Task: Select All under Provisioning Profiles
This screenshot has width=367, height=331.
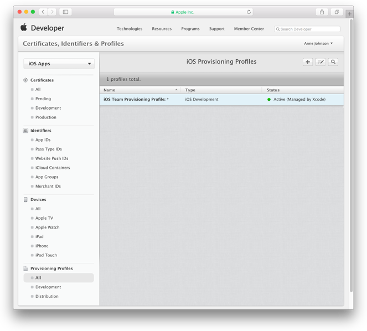Action: click(x=59, y=278)
